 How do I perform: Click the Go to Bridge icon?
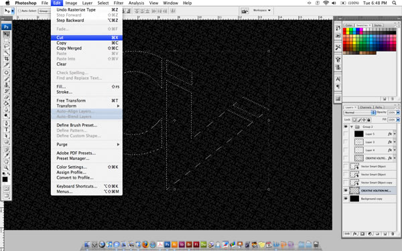click(x=245, y=11)
